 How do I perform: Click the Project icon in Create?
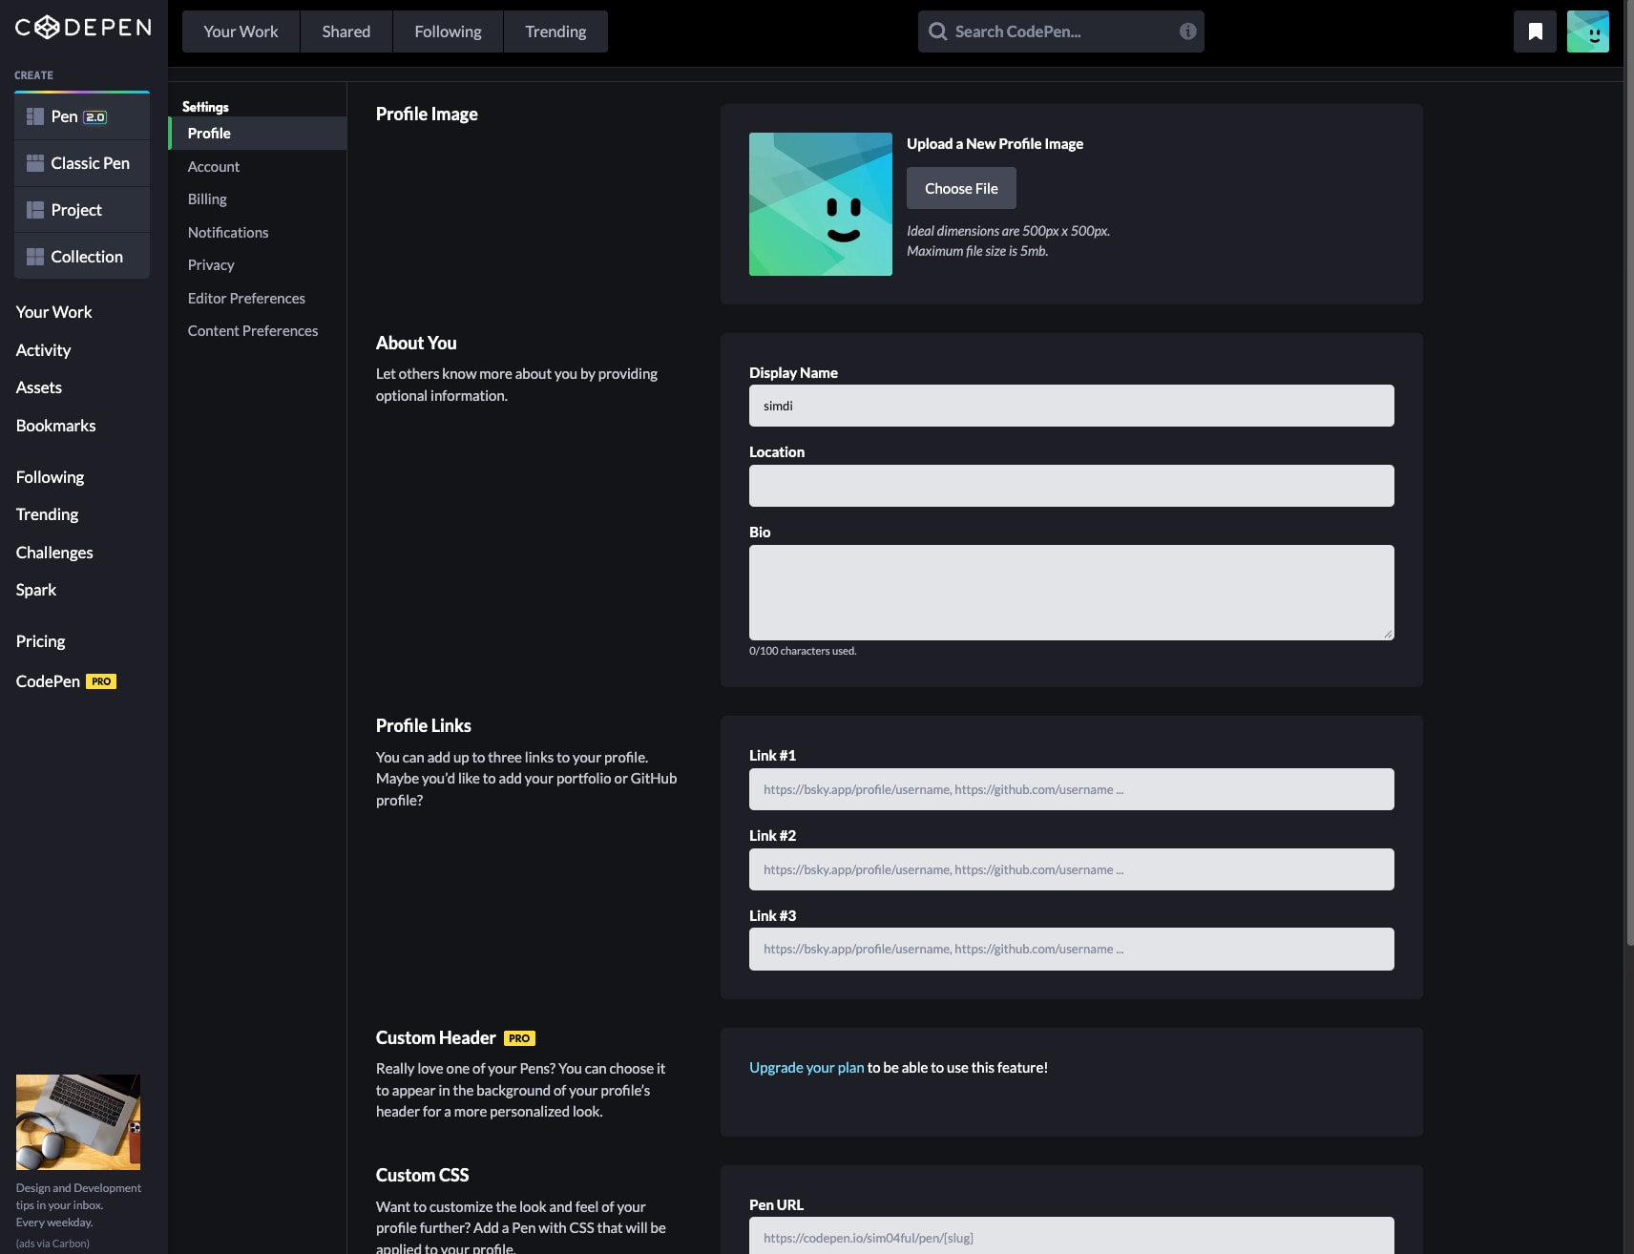point(35,210)
